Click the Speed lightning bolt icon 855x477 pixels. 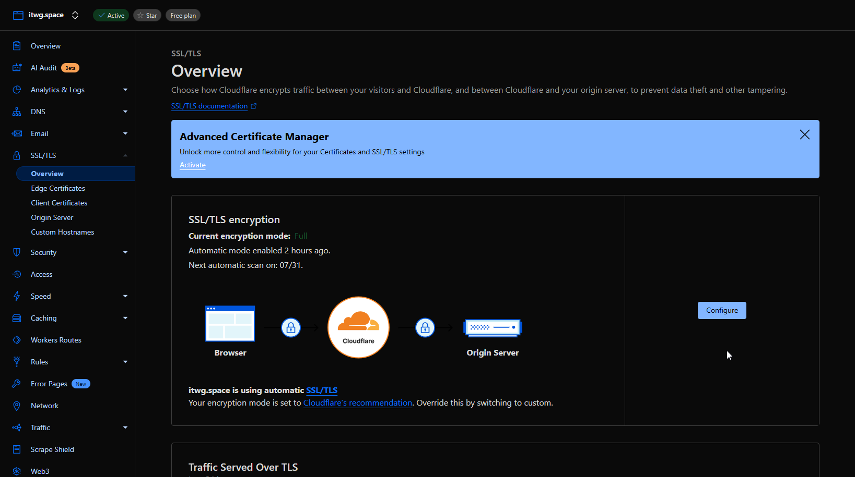17,296
